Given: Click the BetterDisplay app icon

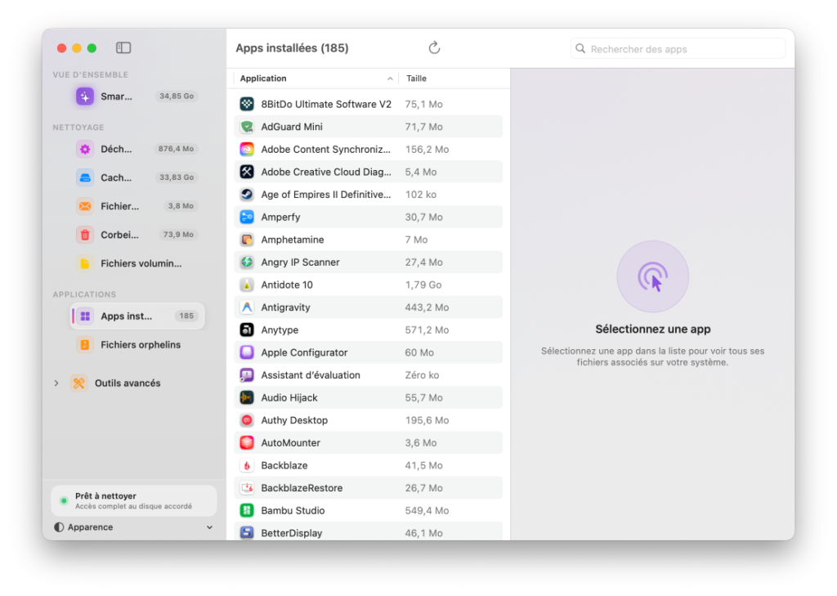Looking at the screenshot, I should (247, 532).
